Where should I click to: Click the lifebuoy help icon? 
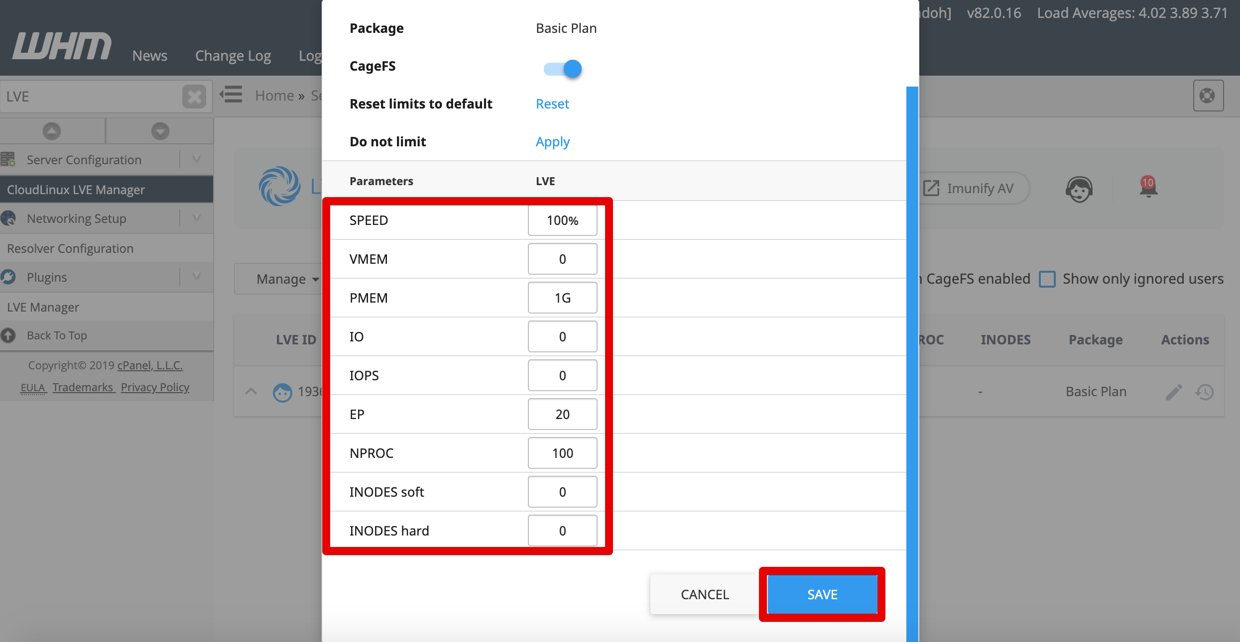pos(1208,96)
